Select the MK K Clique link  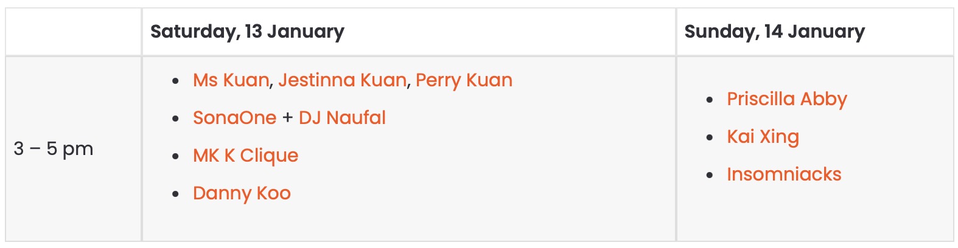[246, 156]
